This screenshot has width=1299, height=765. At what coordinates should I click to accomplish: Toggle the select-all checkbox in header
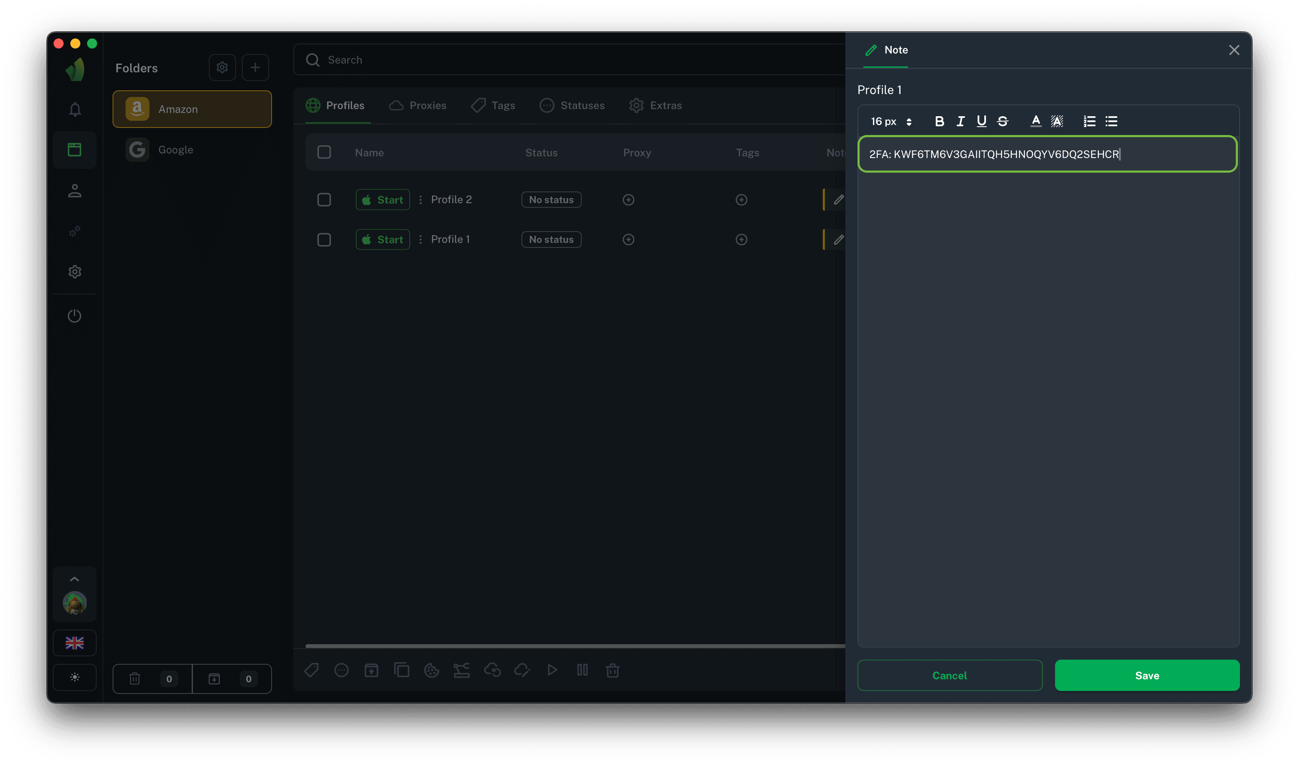(x=324, y=152)
